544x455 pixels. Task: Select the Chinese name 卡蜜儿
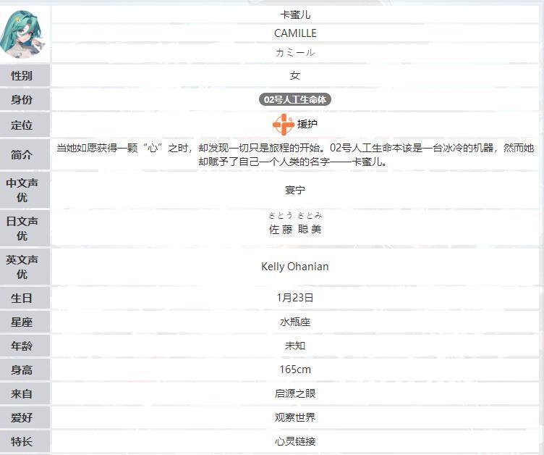pyautogui.click(x=295, y=14)
